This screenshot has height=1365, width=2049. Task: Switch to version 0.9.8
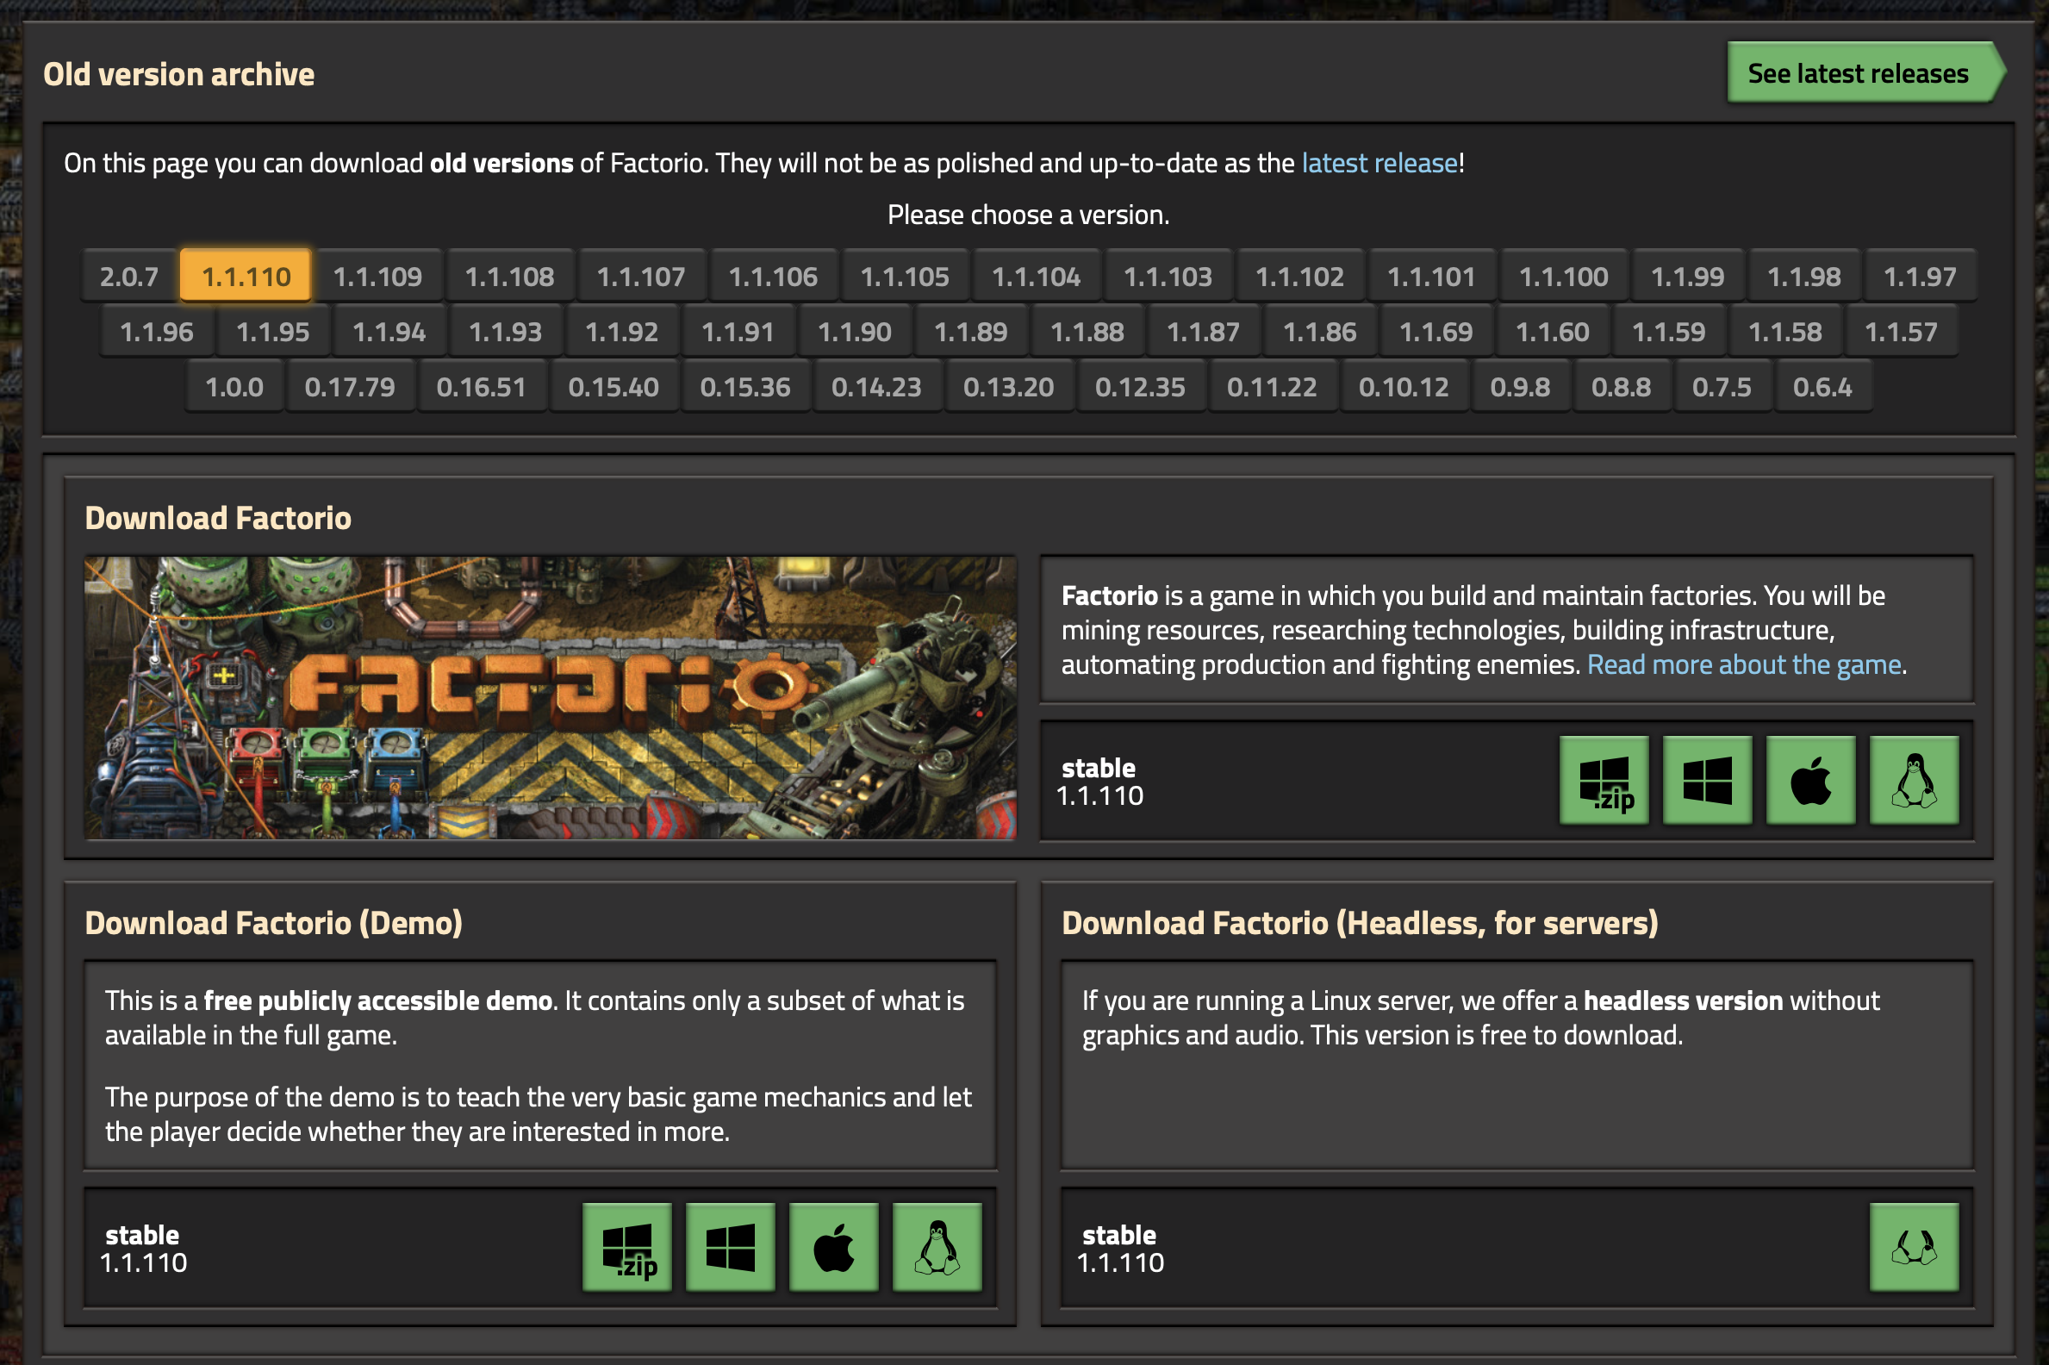(1521, 387)
